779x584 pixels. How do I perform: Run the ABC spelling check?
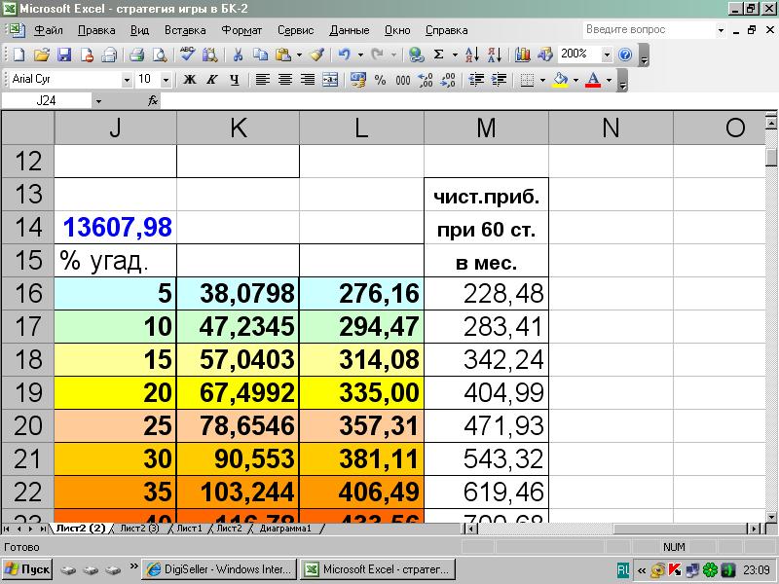187,55
